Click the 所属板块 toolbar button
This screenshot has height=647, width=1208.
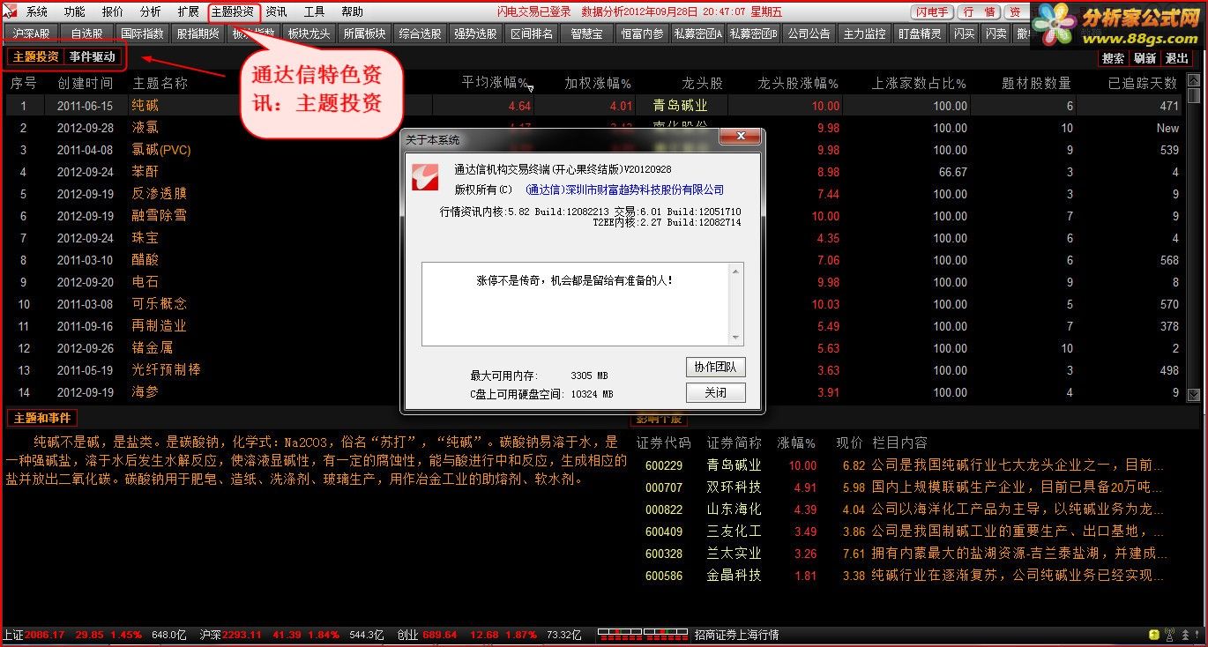pyautogui.click(x=365, y=33)
